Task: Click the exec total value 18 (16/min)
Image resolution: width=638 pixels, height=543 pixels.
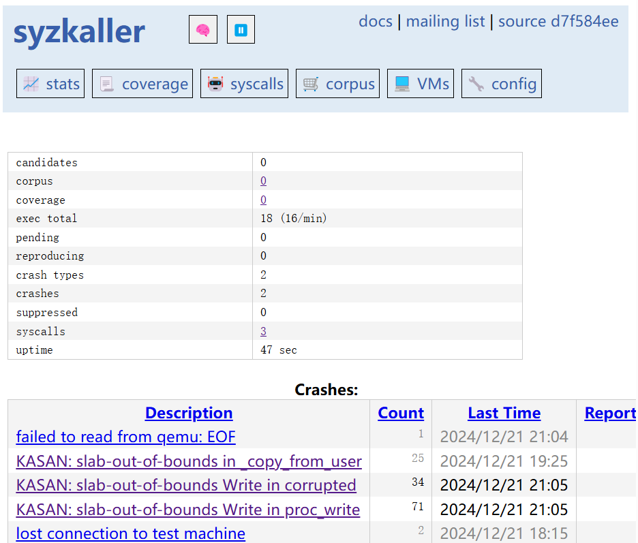Action: pyautogui.click(x=293, y=219)
